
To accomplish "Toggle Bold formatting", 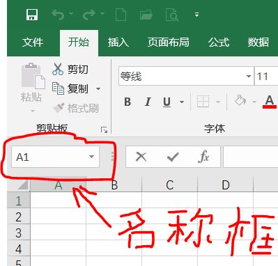I will pyautogui.click(x=128, y=102).
